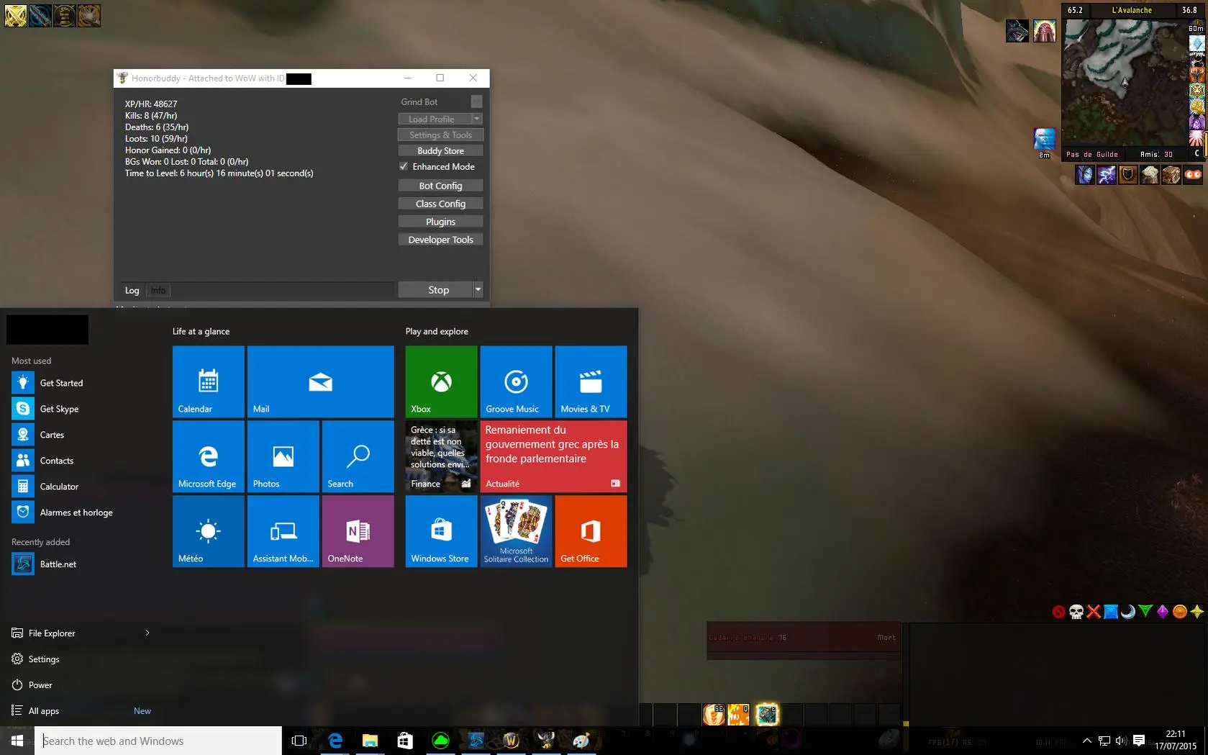
Task: Open the Search tile
Action: click(x=358, y=456)
